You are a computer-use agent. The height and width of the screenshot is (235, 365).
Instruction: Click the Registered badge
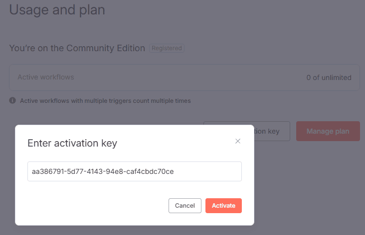click(167, 48)
